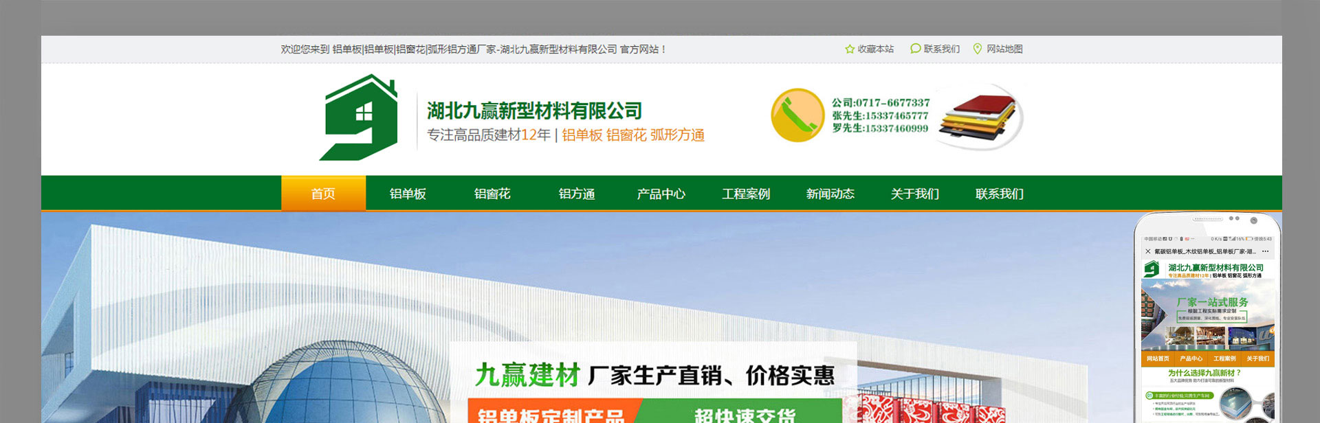Click company name 湖北九赢新型材料有限公司 in the header
1320x423 pixels.
click(x=534, y=111)
